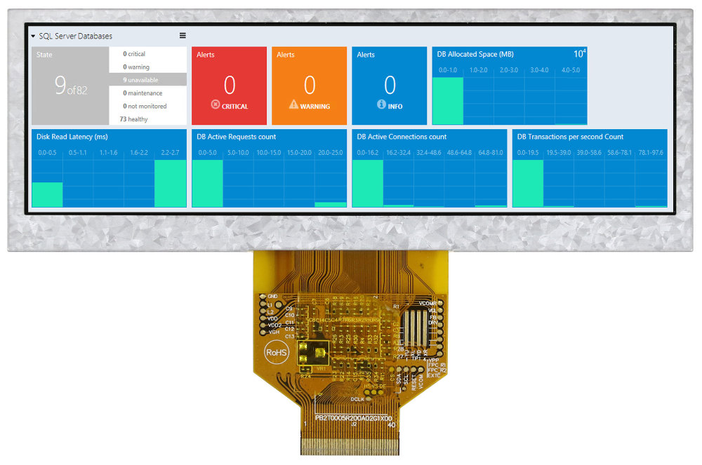Image resolution: width=702 pixels, height=465 pixels.
Task: Open the blue Info alerts tile count
Action: click(x=390, y=85)
